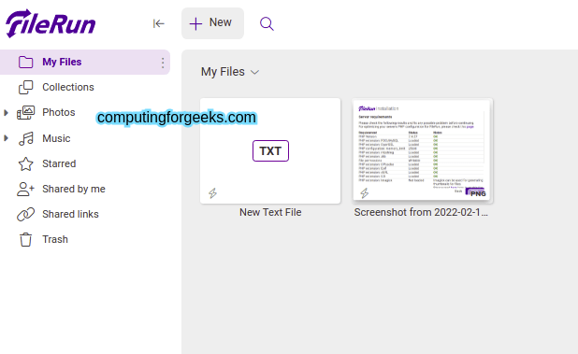Select the Screenshot PNG thumbnail
Image resolution: width=578 pixels, height=354 pixels.
click(422, 150)
